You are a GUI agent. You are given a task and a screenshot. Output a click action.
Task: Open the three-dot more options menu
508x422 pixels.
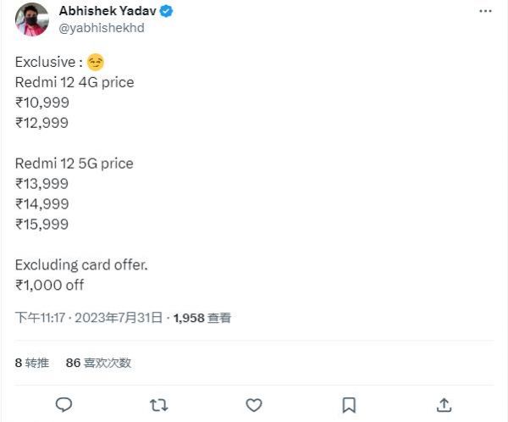(x=485, y=12)
